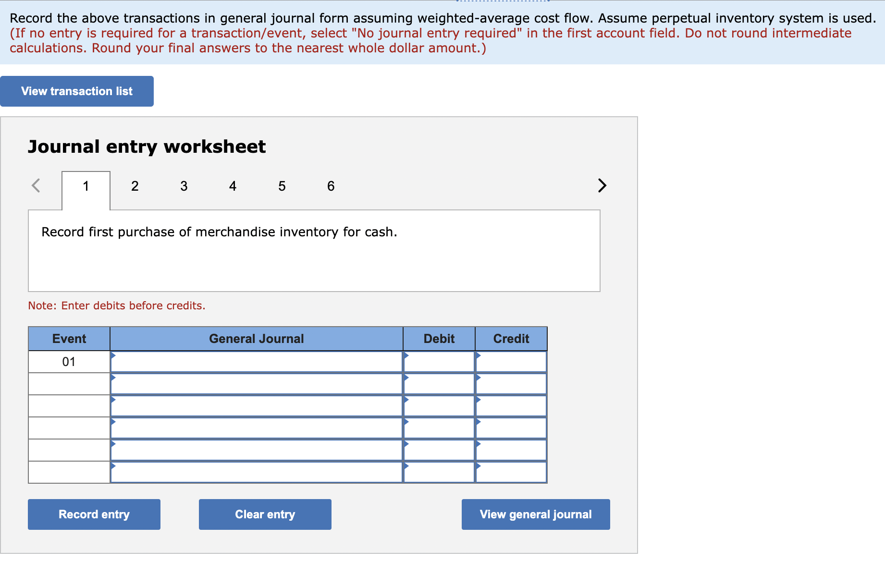
Task: Select the Event 01 cell
Action: click(x=69, y=362)
